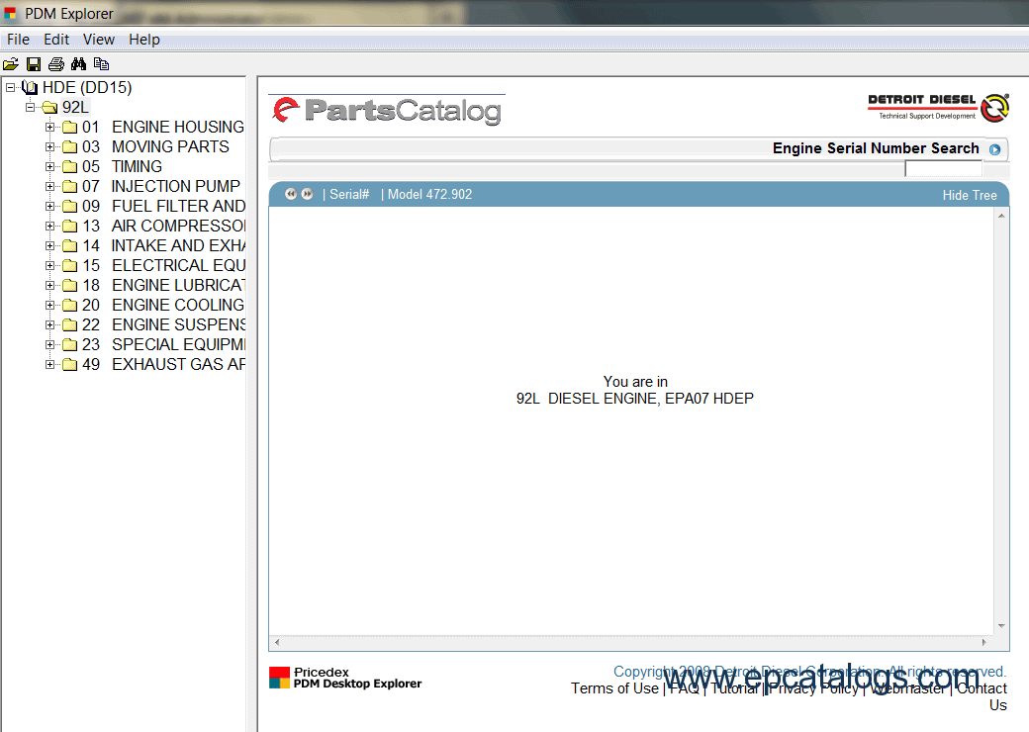
Task: Click the PartsCatalog logo
Action: tap(387, 110)
